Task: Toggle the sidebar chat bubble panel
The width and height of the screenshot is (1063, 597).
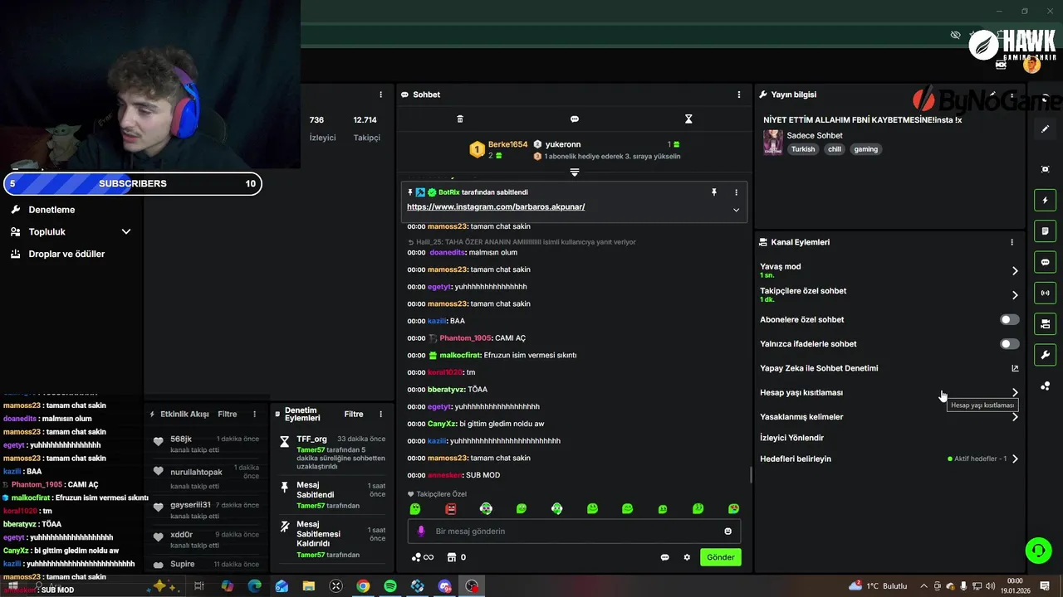Action: 1045,262
